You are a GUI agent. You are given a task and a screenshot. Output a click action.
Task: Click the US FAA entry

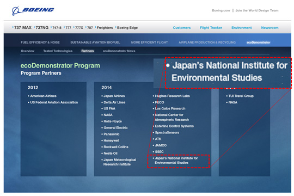point(109,108)
